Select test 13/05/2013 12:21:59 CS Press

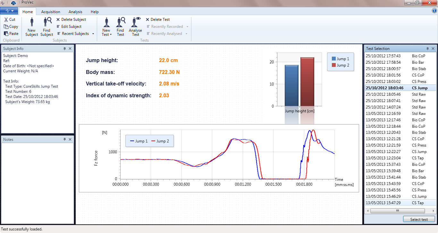tap(400, 145)
